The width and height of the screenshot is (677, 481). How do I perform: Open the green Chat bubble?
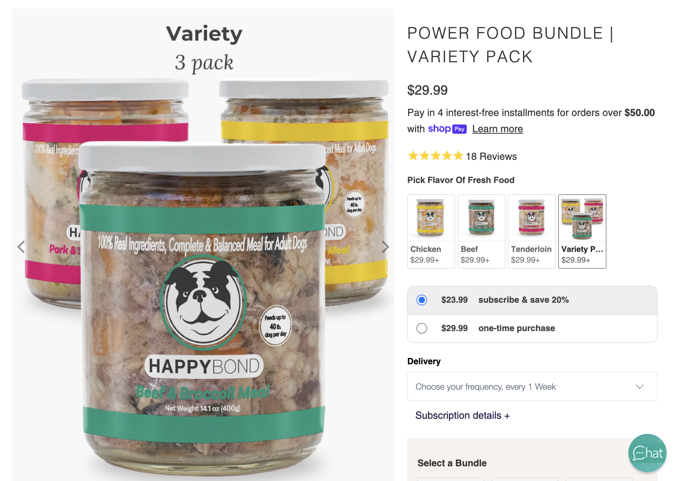(648, 453)
